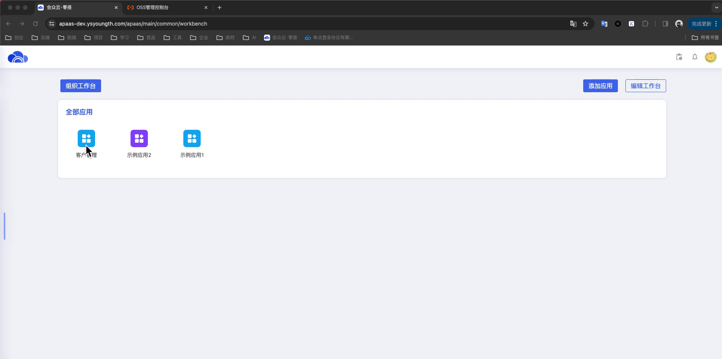Open the purple 示例应用2 app icon
Screen dimensions: 722x359
[x=139, y=138]
